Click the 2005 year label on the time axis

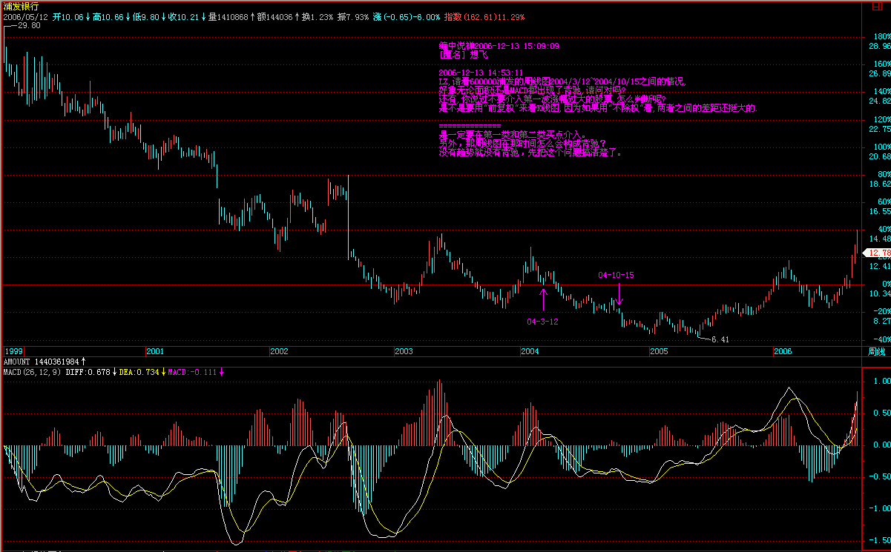click(660, 350)
